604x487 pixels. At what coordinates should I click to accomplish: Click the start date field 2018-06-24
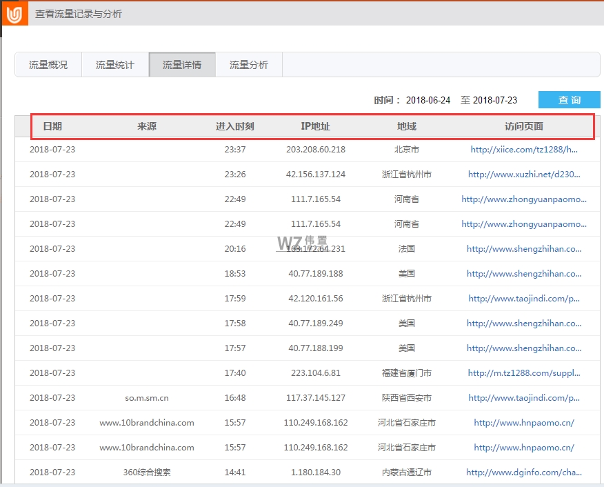[428, 99]
